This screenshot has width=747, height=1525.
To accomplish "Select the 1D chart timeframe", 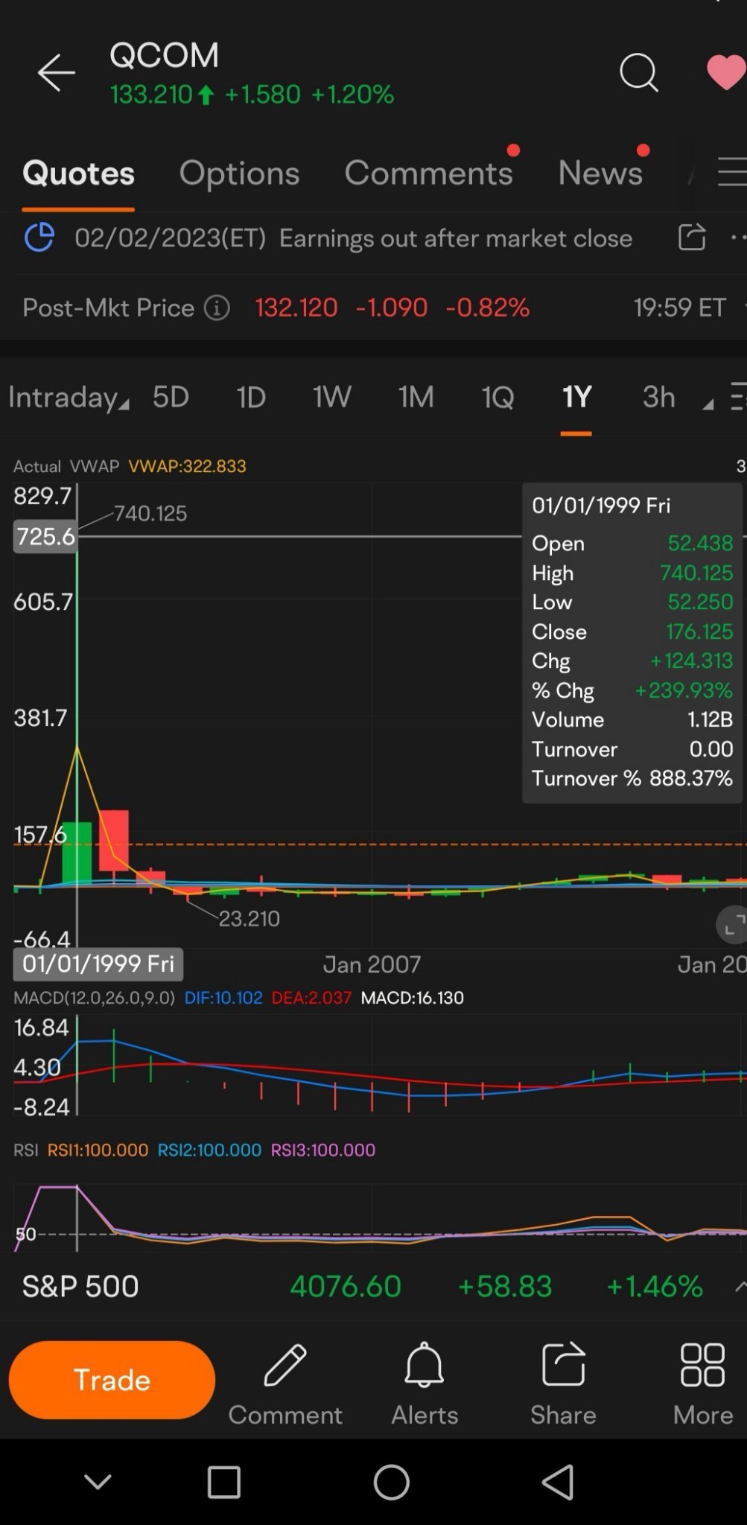I will pyautogui.click(x=251, y=397).
